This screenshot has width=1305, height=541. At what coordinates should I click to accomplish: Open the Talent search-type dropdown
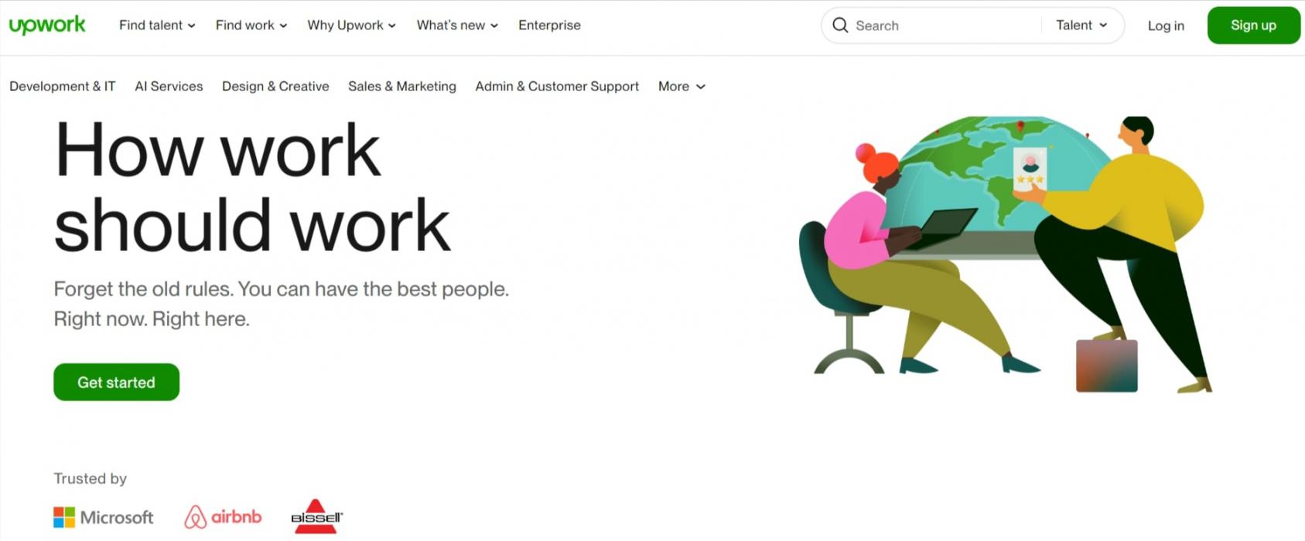click(x=1081, y=26)
